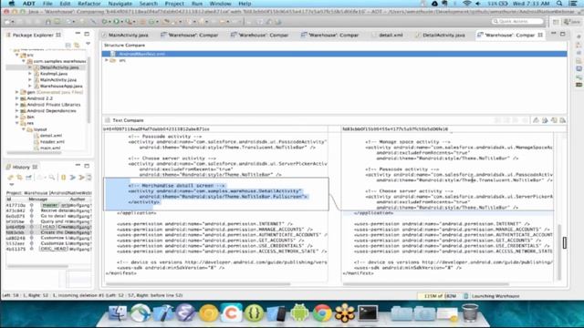Click the green Run toolbar button

click(x=117, y=22)
